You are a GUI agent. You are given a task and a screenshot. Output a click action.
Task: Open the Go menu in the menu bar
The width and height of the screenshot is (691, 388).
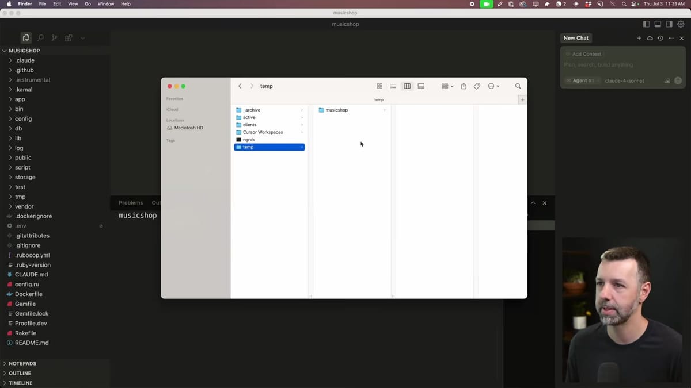click(x=88, y=4)
